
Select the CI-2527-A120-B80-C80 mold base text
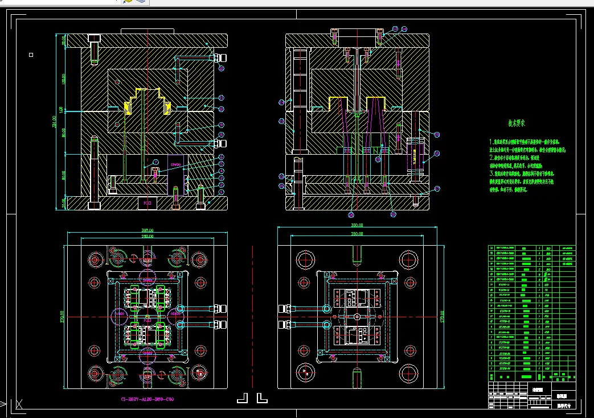(x=148, y=399)
